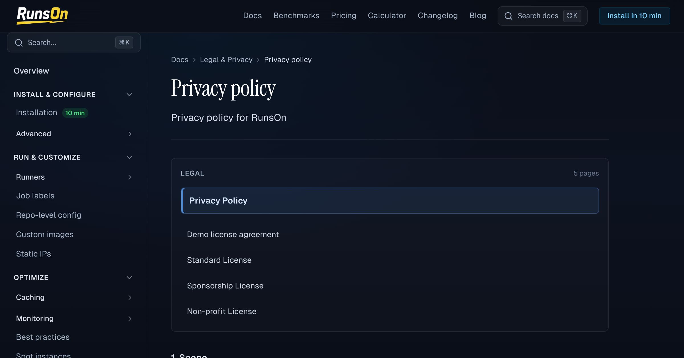Click the 'Privacy policy for RunsOn' subtitle
Screen dimensions: 684x358
click(x=229, y=118)
